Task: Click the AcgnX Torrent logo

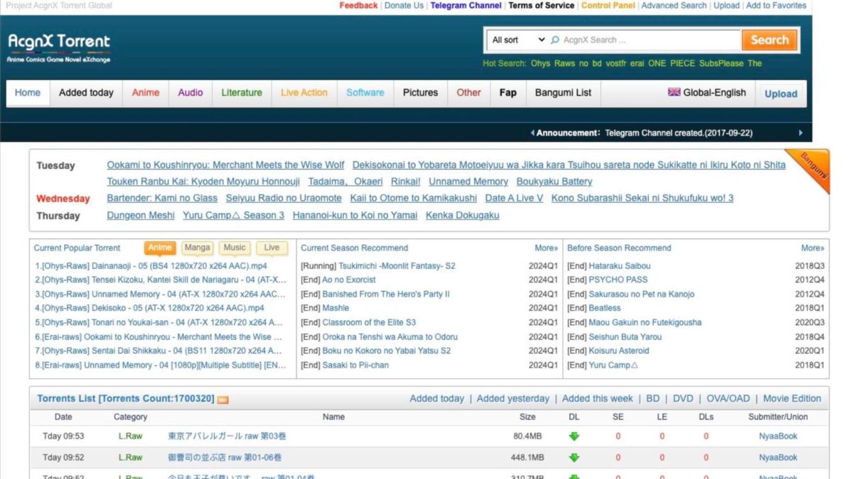Action: pyautogui.click(x=59, y=48)
